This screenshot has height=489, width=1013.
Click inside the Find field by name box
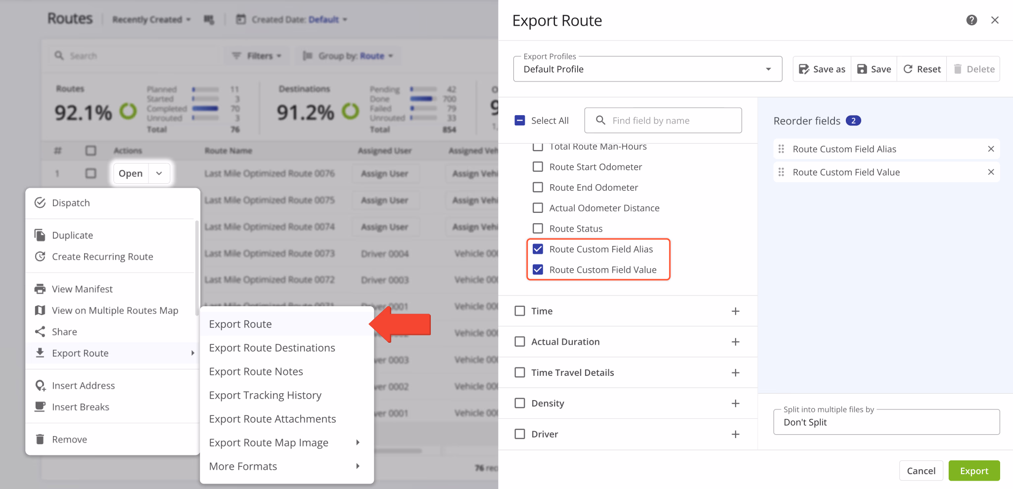click(663, 120)
